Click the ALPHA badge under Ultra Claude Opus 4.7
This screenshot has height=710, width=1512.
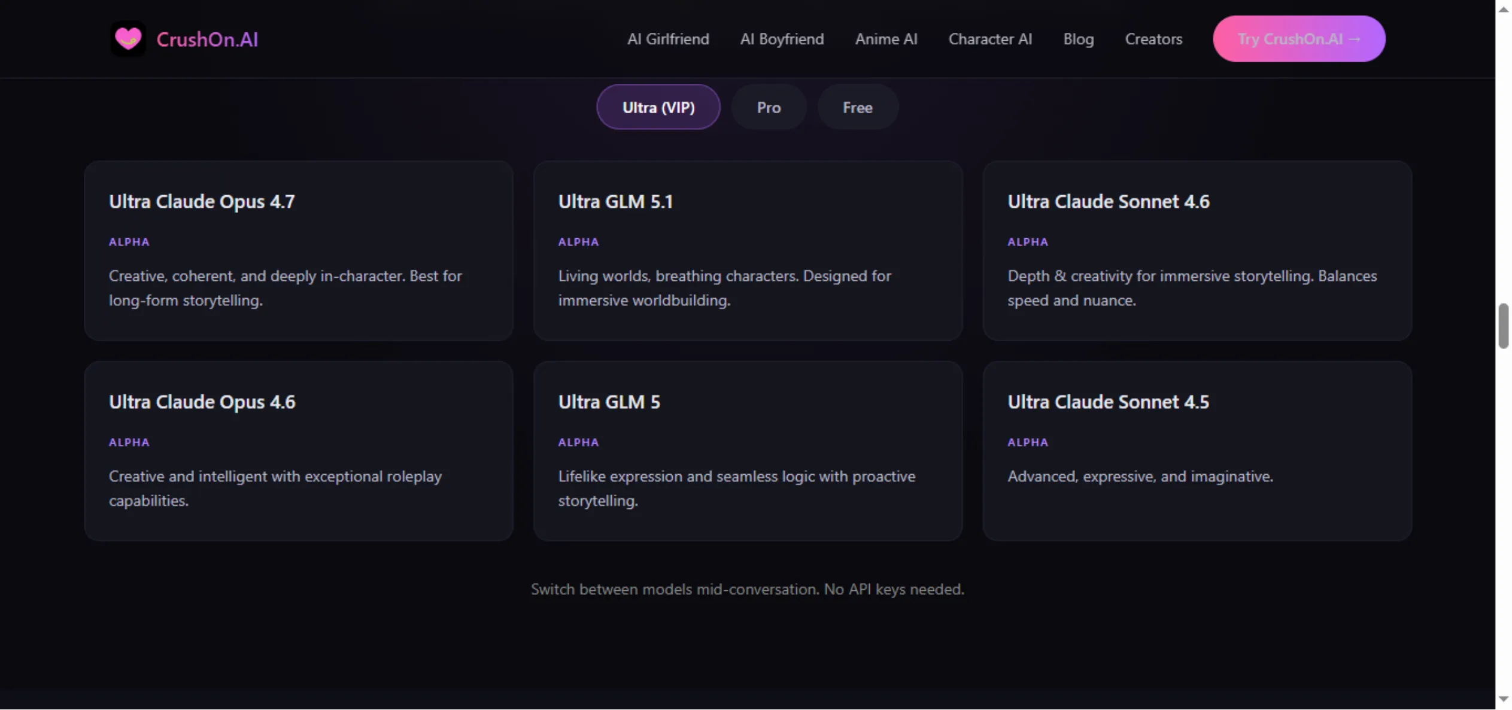click(129, 242)
